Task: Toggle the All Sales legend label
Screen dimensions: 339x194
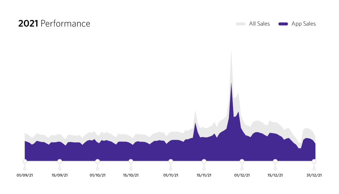Action: (x=259, y=24)
